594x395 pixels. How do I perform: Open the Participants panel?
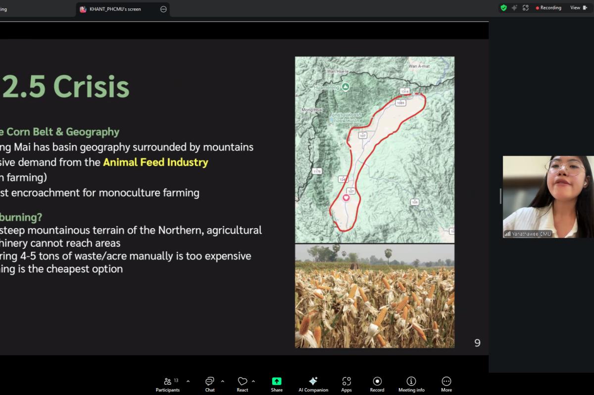pyautogui.click(x=168, y=384)
